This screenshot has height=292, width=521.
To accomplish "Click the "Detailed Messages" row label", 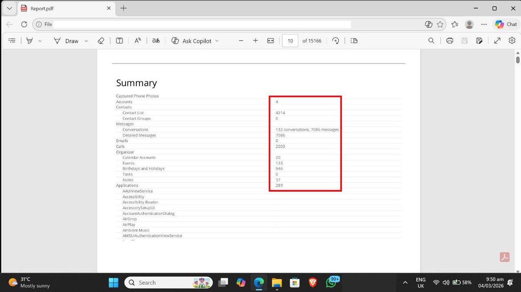I will [x=139, y=135].
